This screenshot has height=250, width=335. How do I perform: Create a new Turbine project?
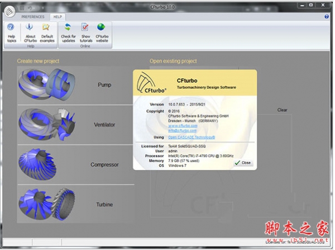click(75, 204)
